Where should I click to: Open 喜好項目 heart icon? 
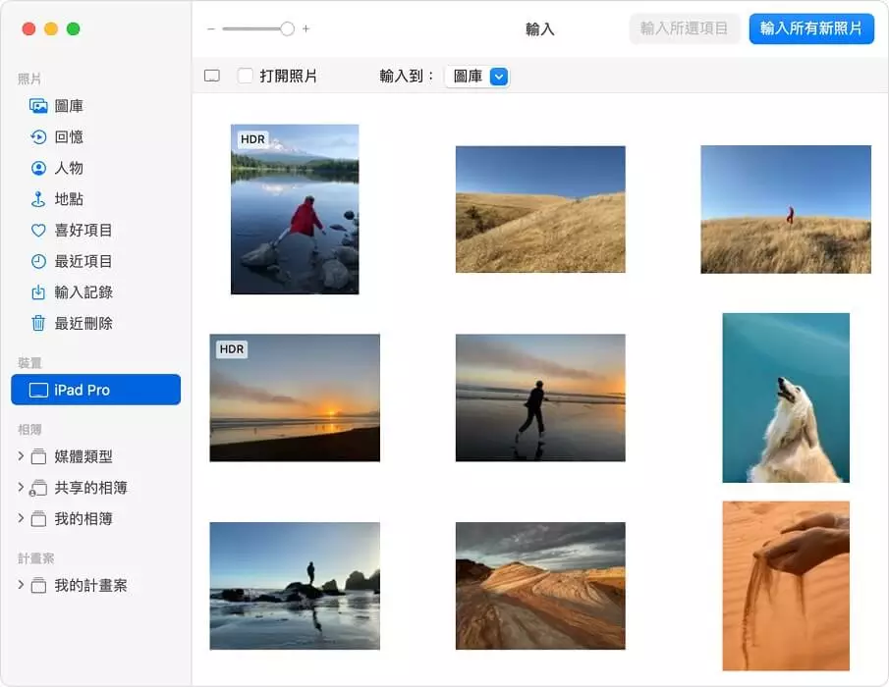coord(38,231)
